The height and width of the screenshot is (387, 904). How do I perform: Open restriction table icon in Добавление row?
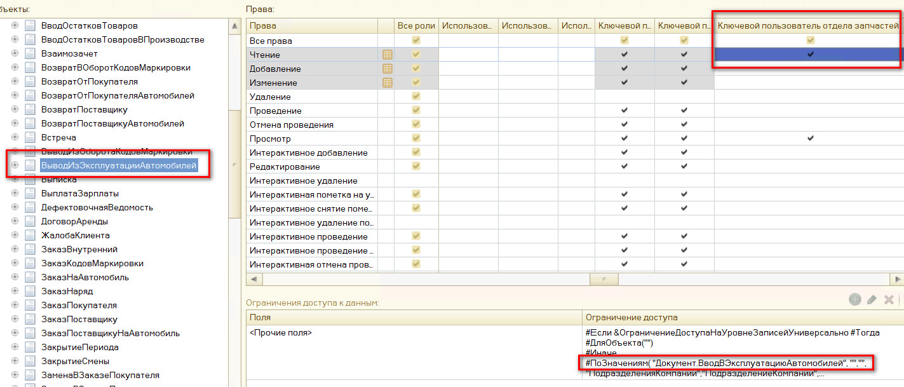click(386, 69)
